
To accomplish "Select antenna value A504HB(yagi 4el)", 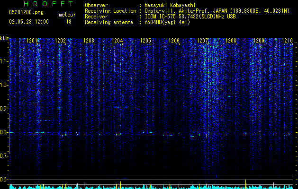I will [167, 22].
